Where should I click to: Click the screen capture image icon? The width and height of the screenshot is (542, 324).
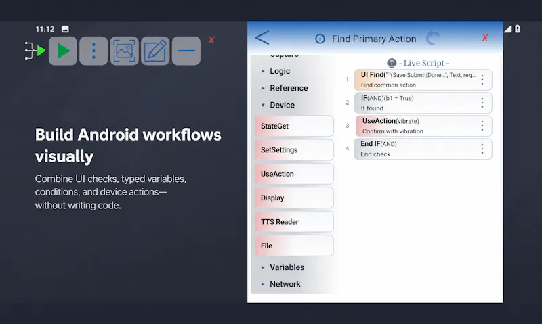(x=124, y=51)
